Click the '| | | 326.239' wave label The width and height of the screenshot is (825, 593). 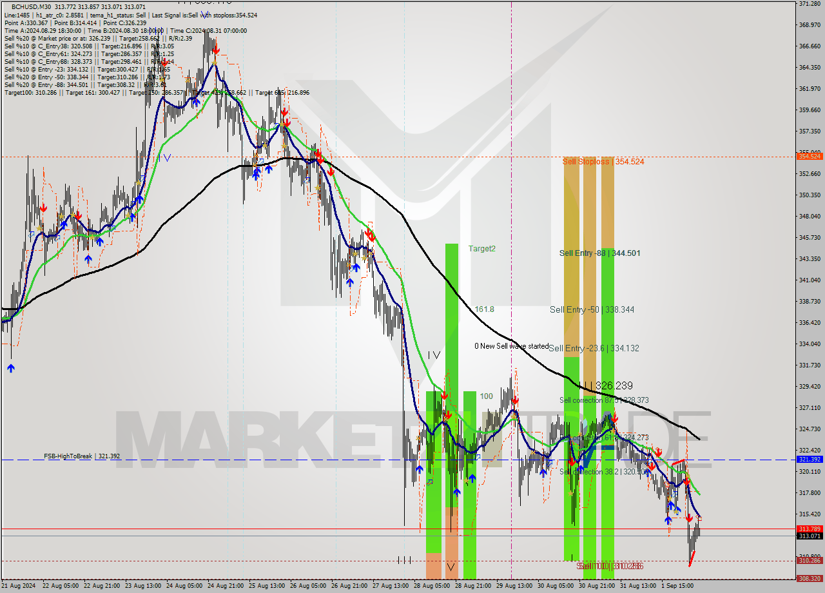click(605, 385)
